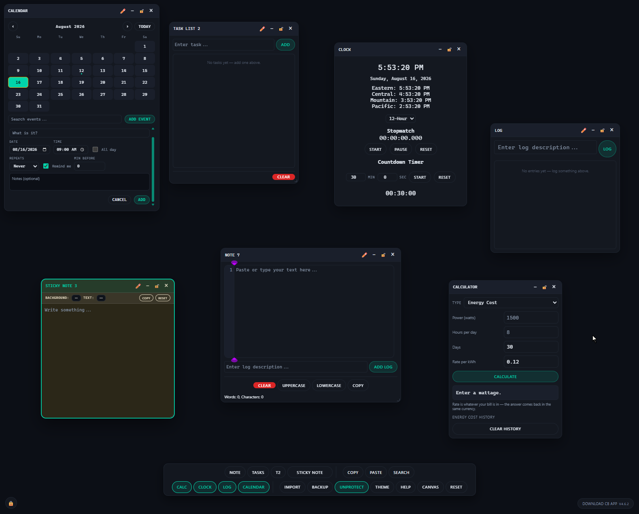This screenshot has height=514, width=639.
Task: Toggle the CALENDAR widget button in toolbar
Action: (x=254, y=487)
